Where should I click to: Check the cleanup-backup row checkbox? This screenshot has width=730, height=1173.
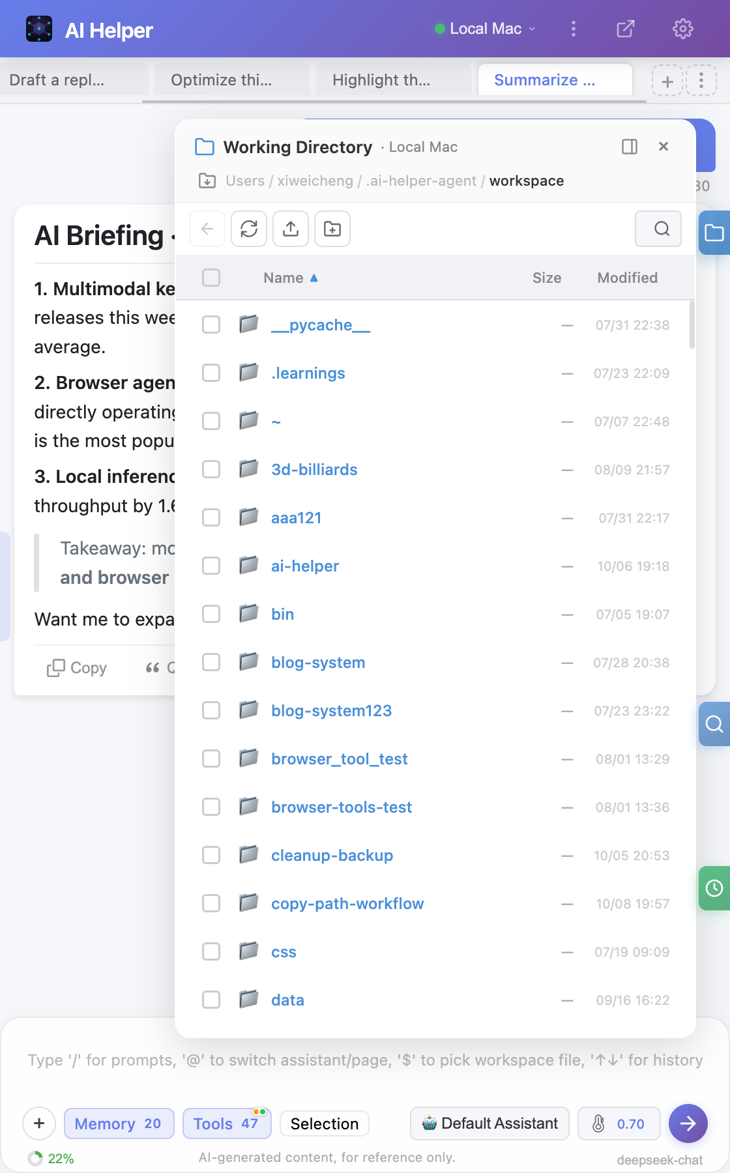click(x=211, y=855)
